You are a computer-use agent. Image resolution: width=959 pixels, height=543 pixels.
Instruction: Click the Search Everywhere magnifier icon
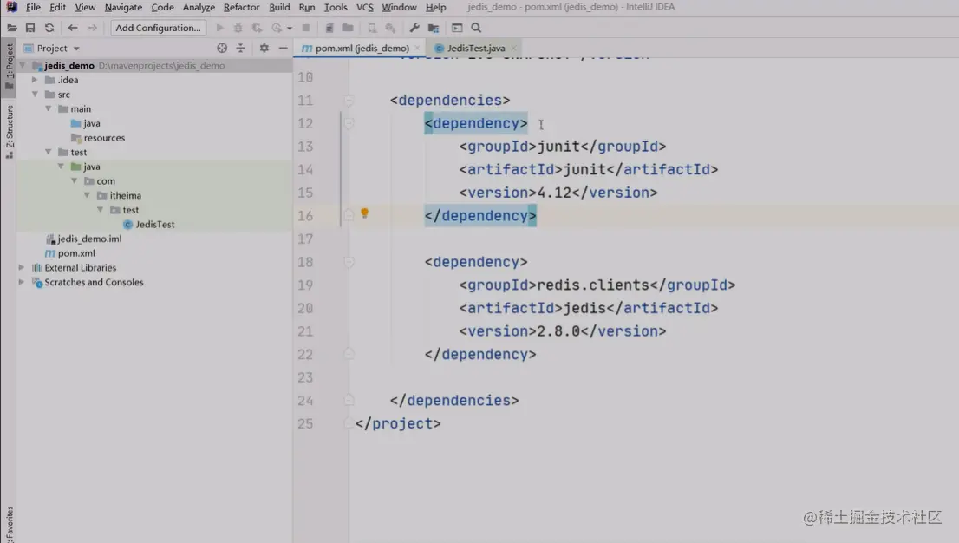tap(476, 28)
